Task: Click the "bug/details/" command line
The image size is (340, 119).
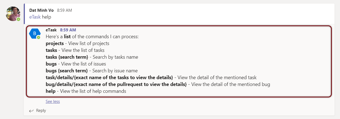Action: click(116, 84)
